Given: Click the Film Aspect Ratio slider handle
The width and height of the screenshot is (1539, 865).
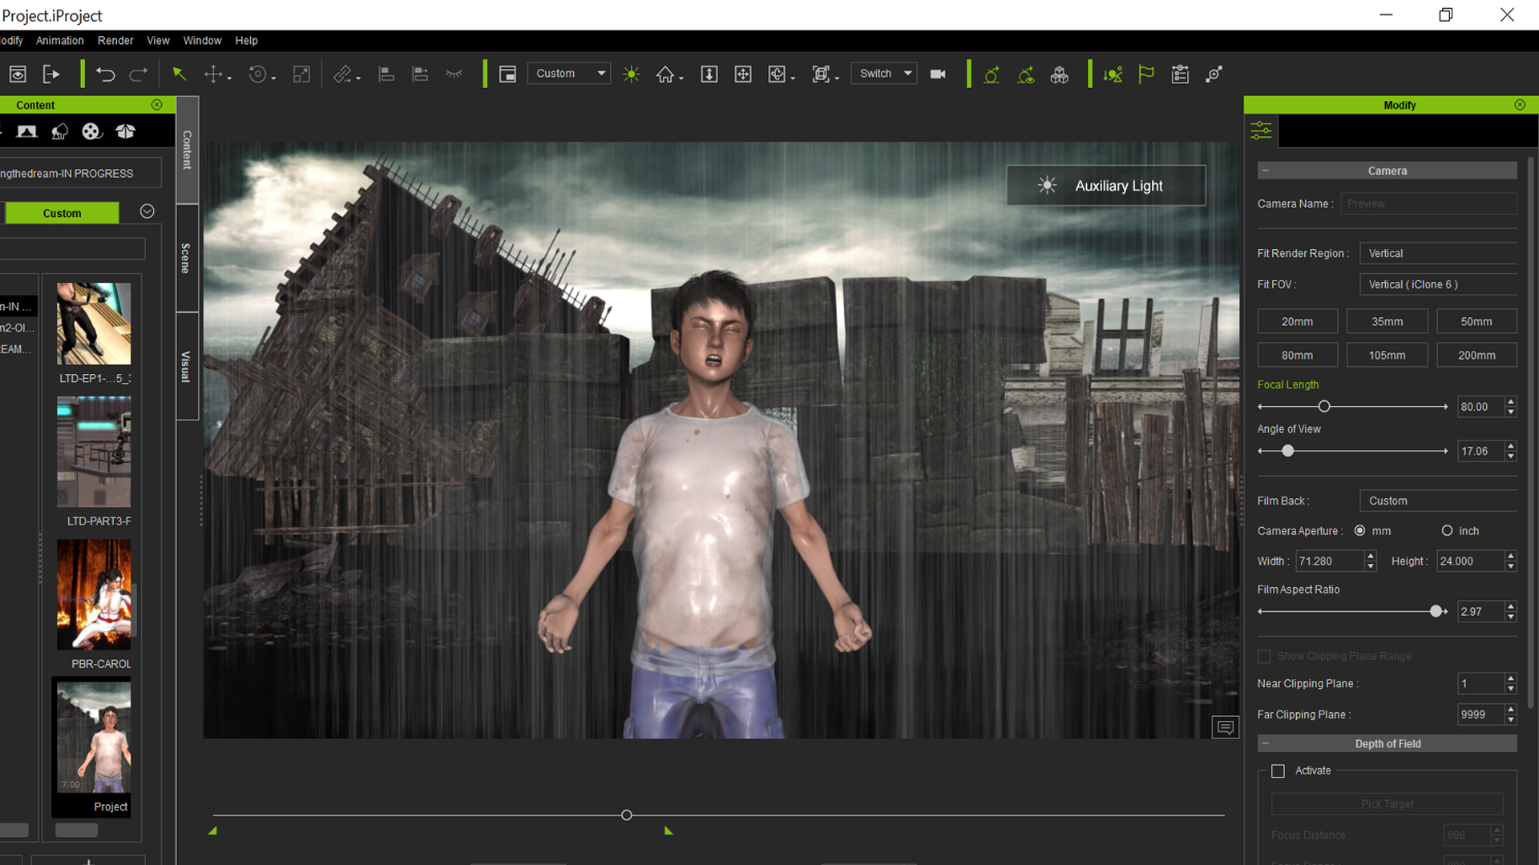Looking at the screenshot, I should (1436, 611).
